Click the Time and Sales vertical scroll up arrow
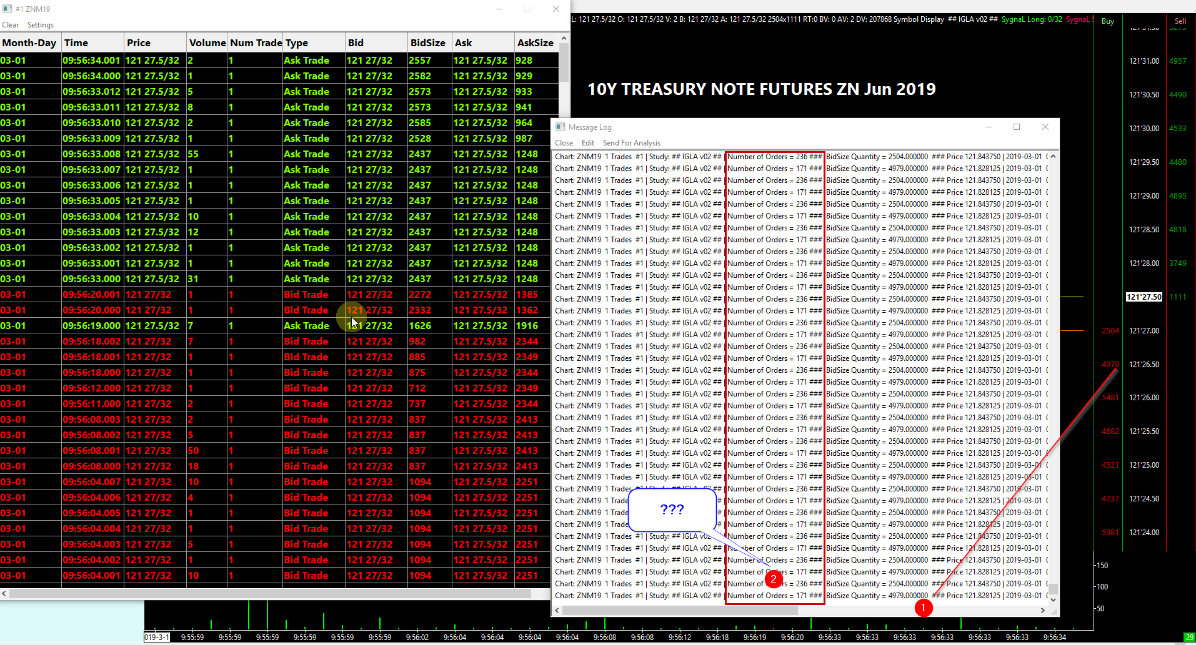1196x645 pixels. coord(564,39)
